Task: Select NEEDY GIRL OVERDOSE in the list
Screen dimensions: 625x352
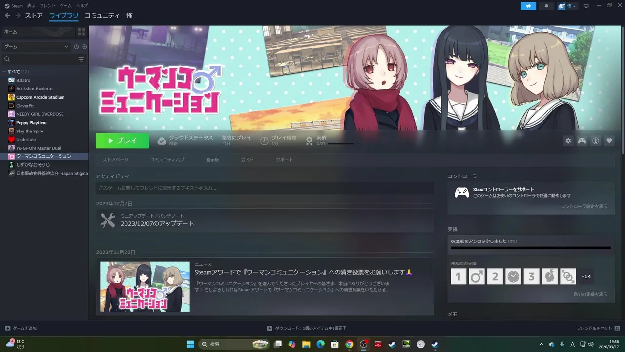Action: pos(40,114)
